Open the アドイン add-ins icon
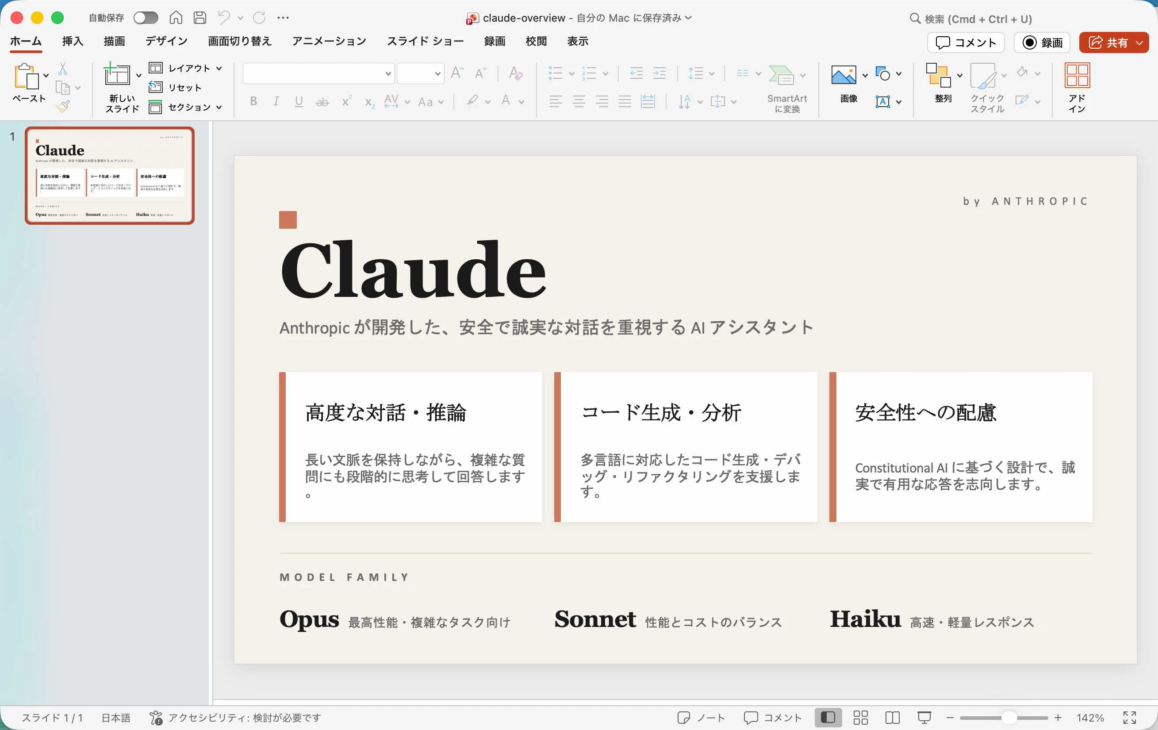The image size is (1158, 730). tap(1077, 75)
